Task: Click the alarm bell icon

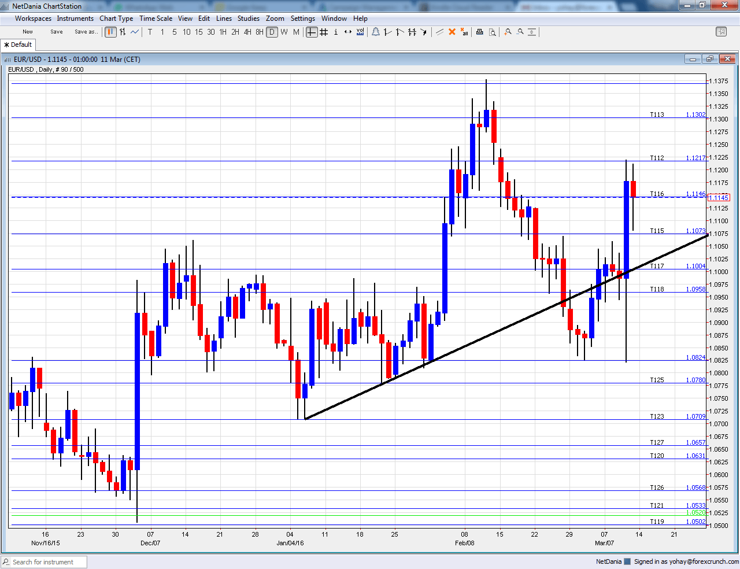Action: (x=376, y=32)
